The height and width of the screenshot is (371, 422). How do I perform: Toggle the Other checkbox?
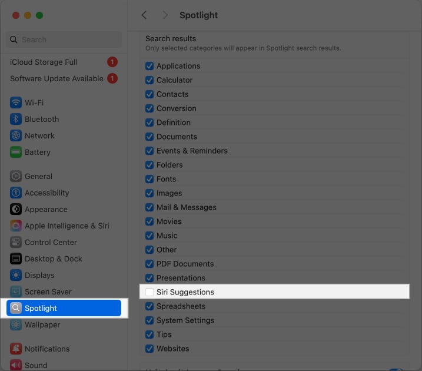click(149, 250)
